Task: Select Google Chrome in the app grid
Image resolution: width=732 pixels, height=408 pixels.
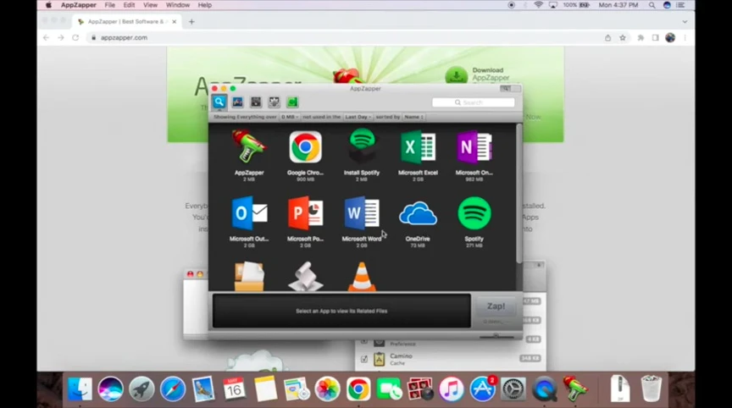Action: (305, 156)
